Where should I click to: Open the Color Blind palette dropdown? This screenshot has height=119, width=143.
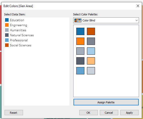click(106, 20)
